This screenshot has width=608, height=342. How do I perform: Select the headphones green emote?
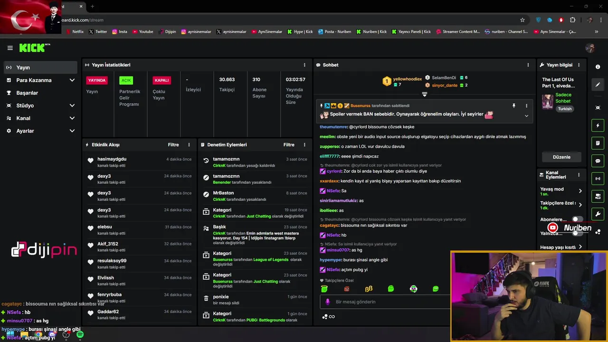click(x=413, y=288)
